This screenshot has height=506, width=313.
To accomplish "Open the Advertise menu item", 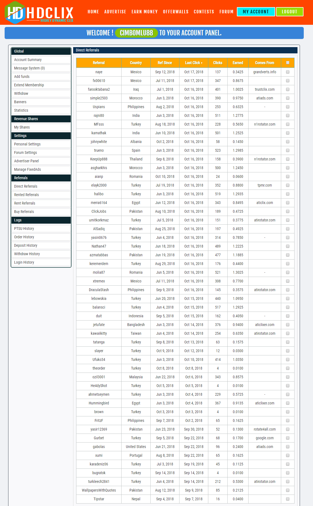I will [x=115, y=12].
